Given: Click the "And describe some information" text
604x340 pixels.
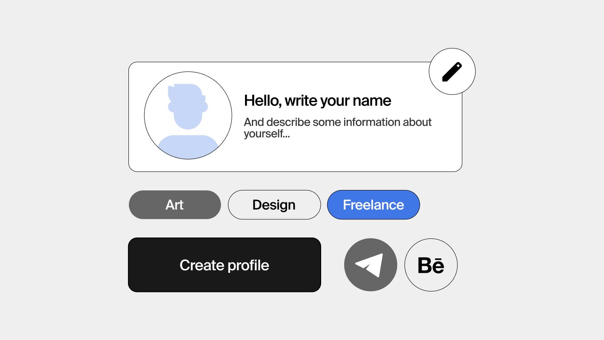Looking at the screenshot, I should pyautogui.click(x=337, y=122).
